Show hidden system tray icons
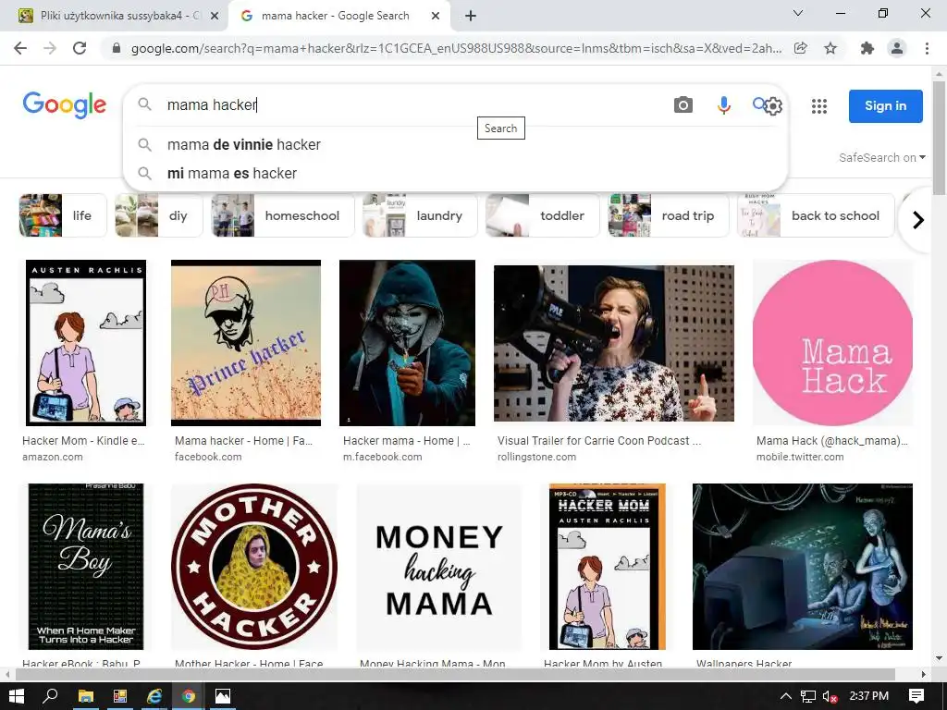This screenshot has height=710, width=947. click(786, 696)
